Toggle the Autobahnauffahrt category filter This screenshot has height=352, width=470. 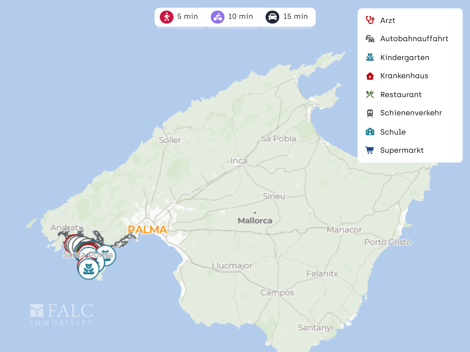coord(414,39)
